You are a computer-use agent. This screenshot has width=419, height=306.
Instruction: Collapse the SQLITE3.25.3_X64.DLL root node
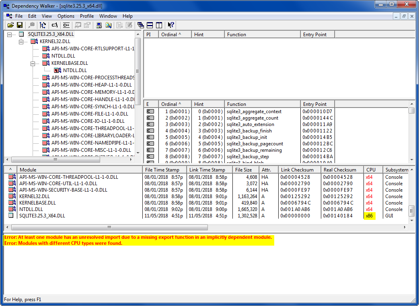click(x=9, y=35)
